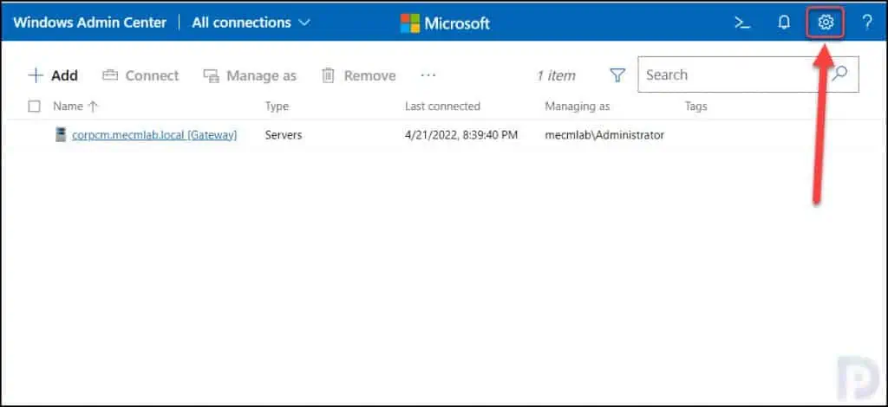Viewport: 888px width, 407px height.
Task: Open the Settings gear
Action: [x=826, y=23]
